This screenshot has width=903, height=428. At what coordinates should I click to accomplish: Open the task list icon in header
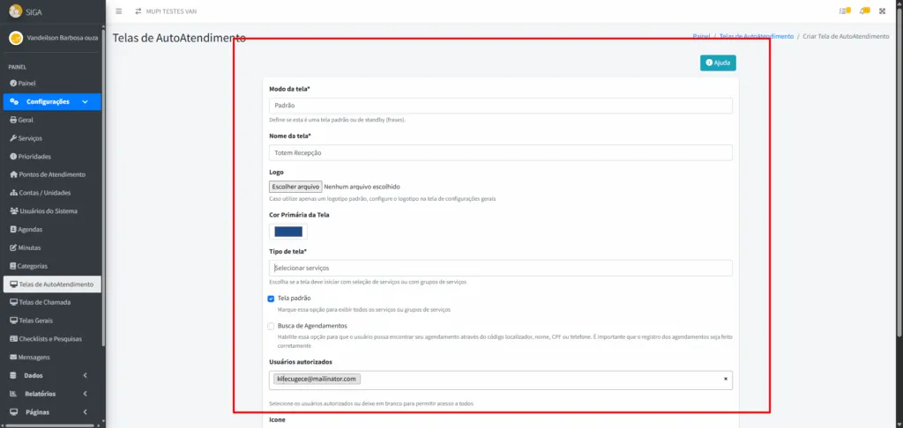tap(844, 11)
